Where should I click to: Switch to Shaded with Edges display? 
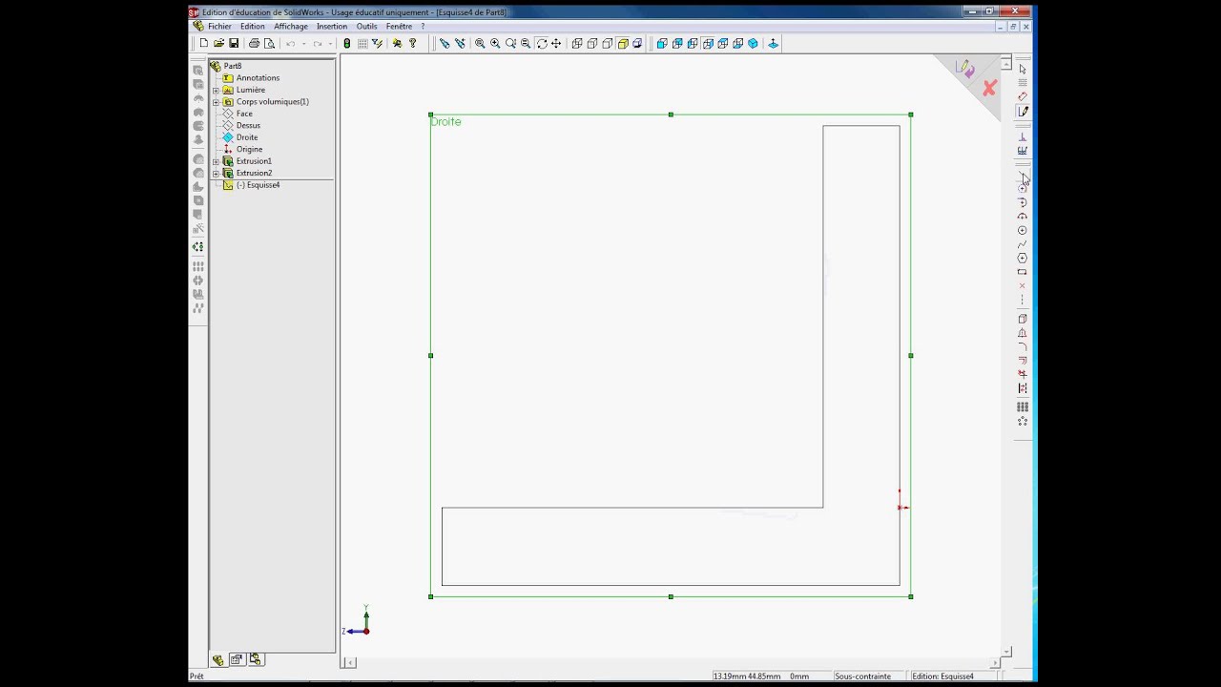[622, 43]
